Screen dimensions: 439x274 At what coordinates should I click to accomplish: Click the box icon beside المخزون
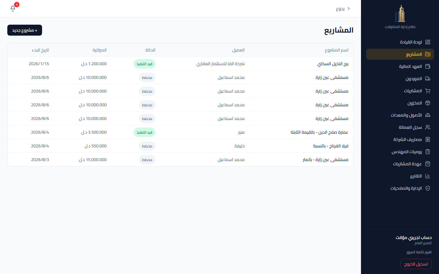(428, 103)
